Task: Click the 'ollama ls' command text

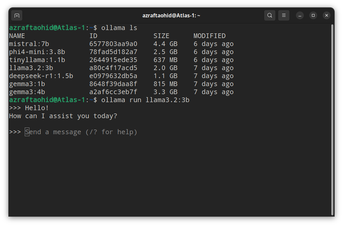Action: point(119,28)
